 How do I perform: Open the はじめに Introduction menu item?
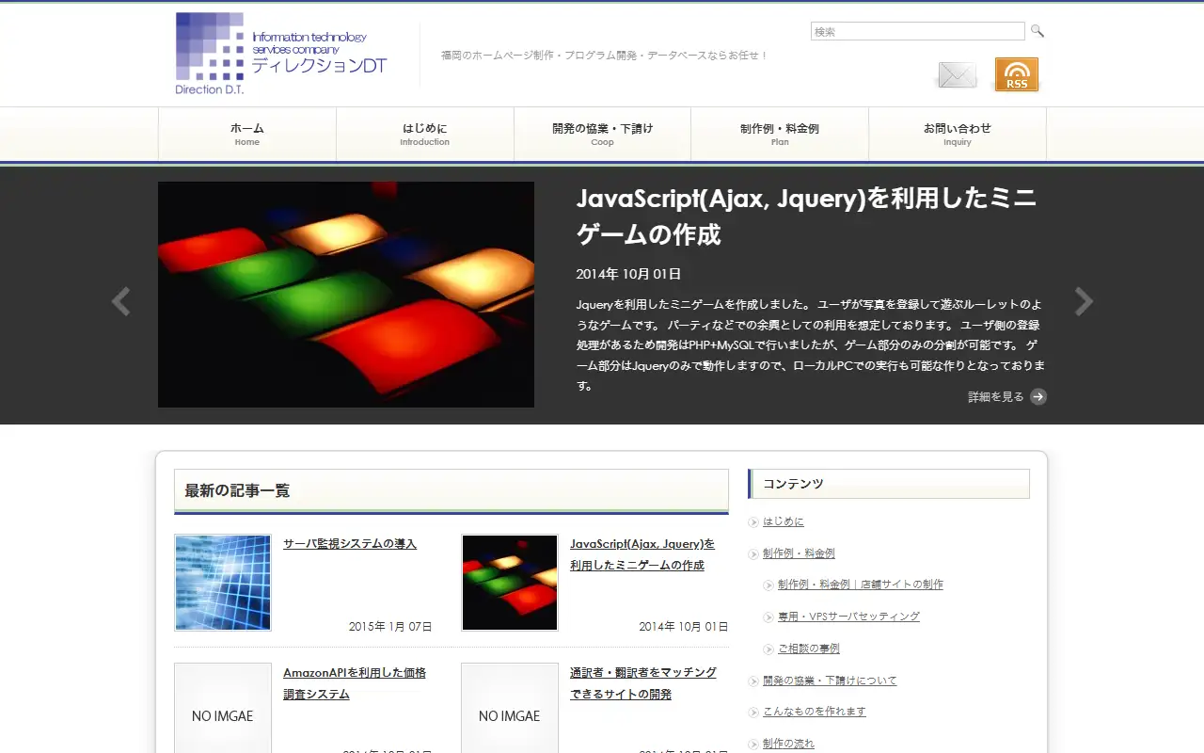point(425,135)
